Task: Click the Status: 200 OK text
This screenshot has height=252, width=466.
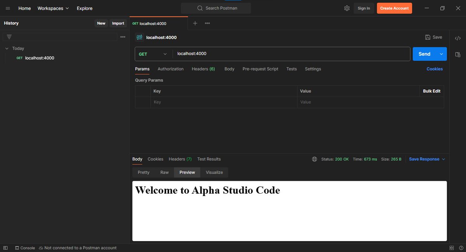Action: 335,159
